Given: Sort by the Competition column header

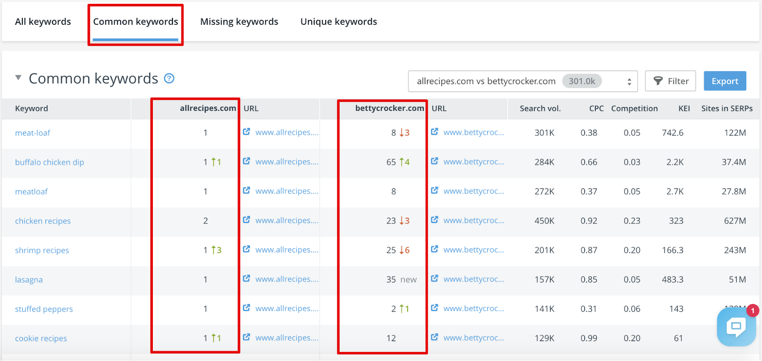Looking at the screenshot, I should (634, 108).
